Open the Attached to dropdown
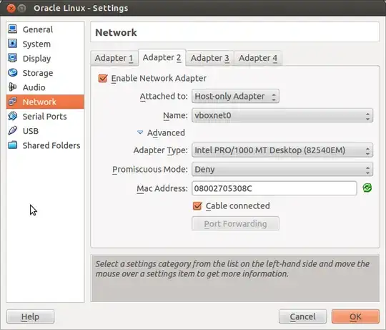The image size is (386, 330). (235, 96)
